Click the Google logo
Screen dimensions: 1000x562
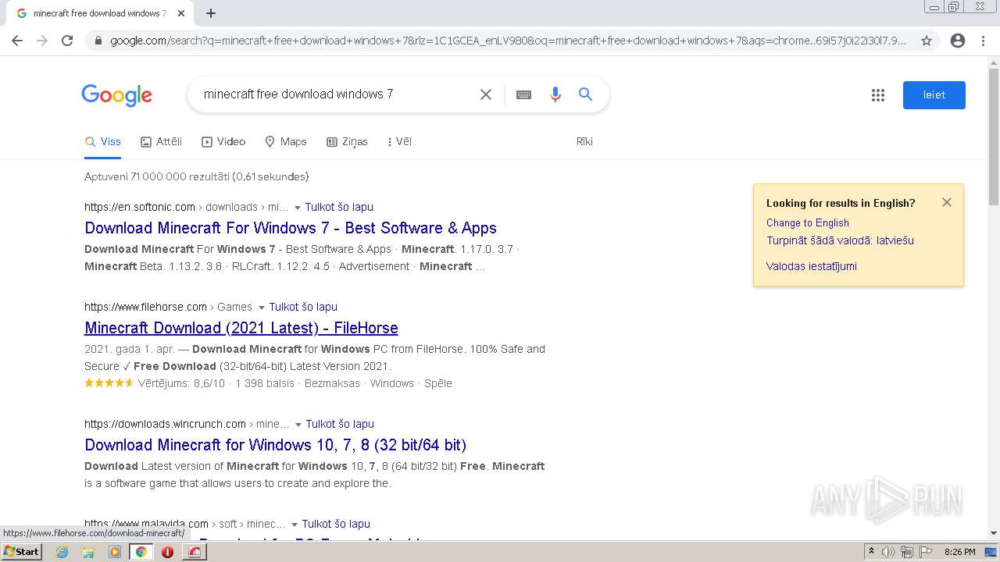[117, 95]
